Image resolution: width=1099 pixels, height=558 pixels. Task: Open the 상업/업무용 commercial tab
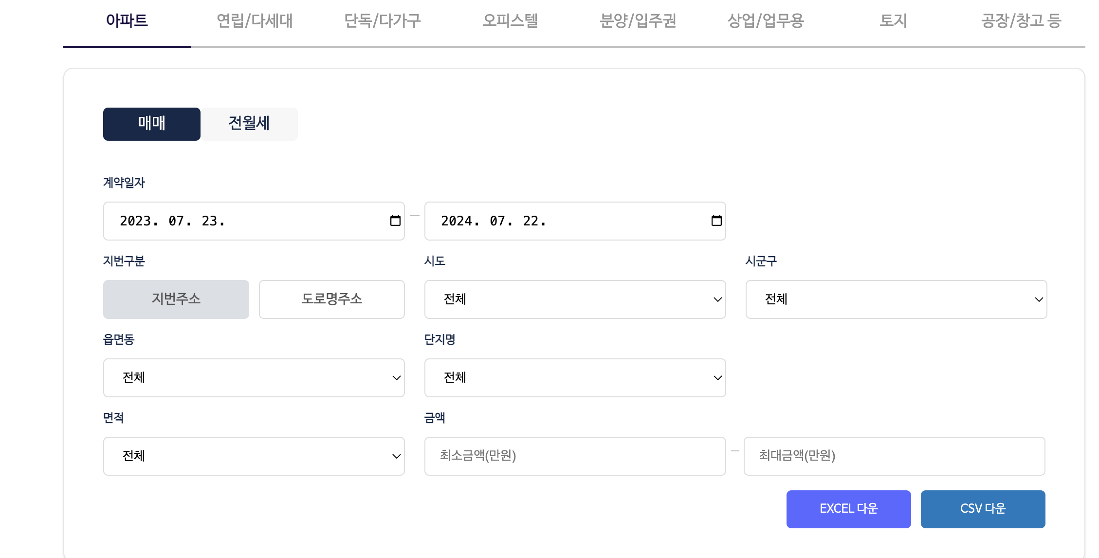(x=766, y=21)
